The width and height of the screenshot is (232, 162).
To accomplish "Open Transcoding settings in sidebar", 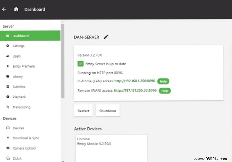I will click(x=30, y=107).
